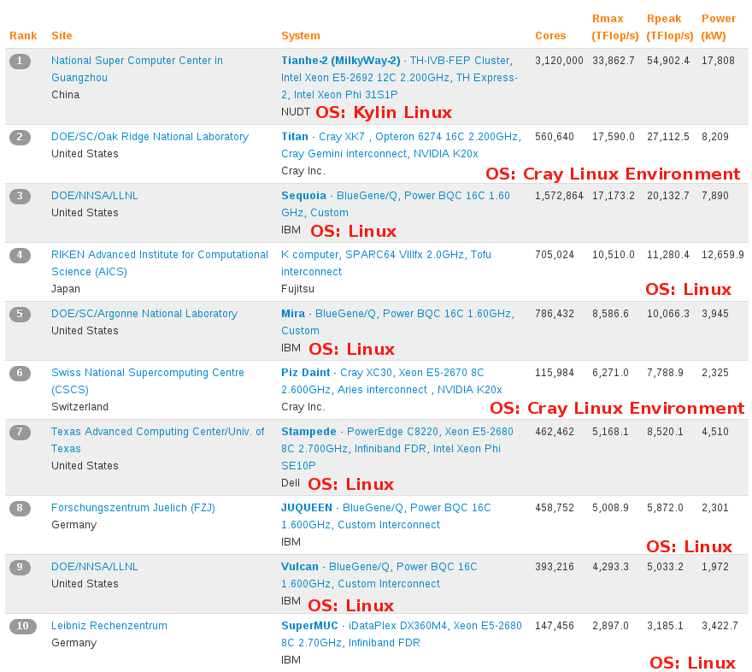Click the rank 8 badge

pyautogui.click(x=20, y=509)
